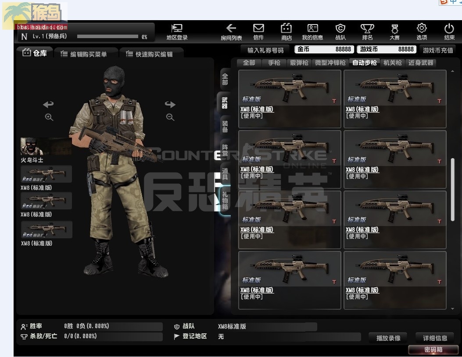
Task: Click the 详细信息 details button
Action: click(x=435, y=338)
